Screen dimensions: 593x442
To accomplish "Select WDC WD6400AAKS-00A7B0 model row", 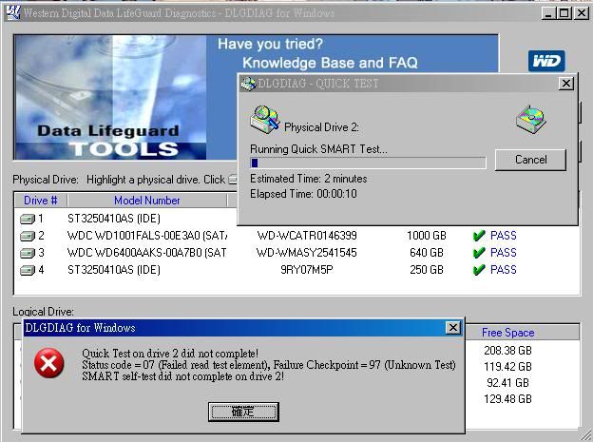I will click(x=147, y=253).
